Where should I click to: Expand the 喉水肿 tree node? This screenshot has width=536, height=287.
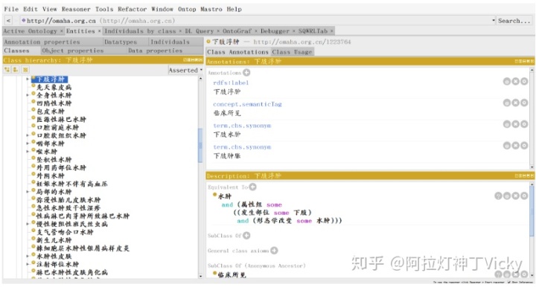[28, 152]
